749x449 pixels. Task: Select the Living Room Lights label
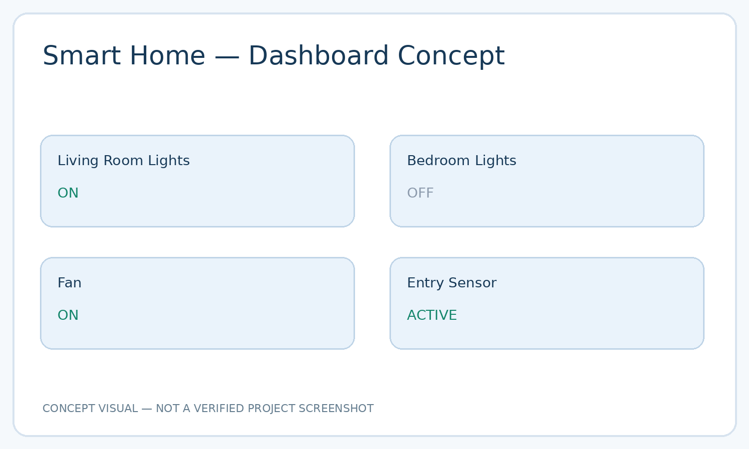(123, 161)
